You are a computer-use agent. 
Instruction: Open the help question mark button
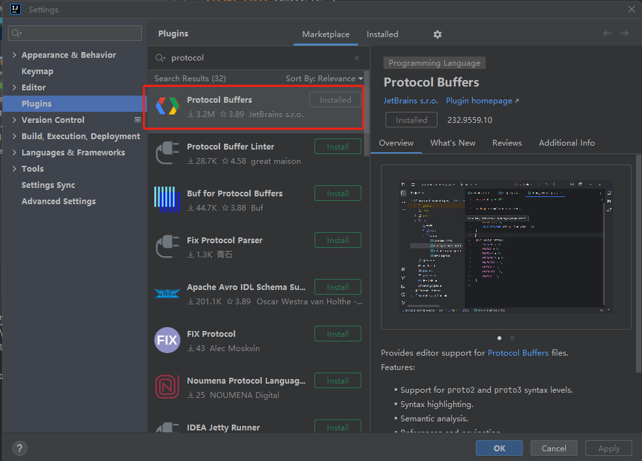point(20,448)
